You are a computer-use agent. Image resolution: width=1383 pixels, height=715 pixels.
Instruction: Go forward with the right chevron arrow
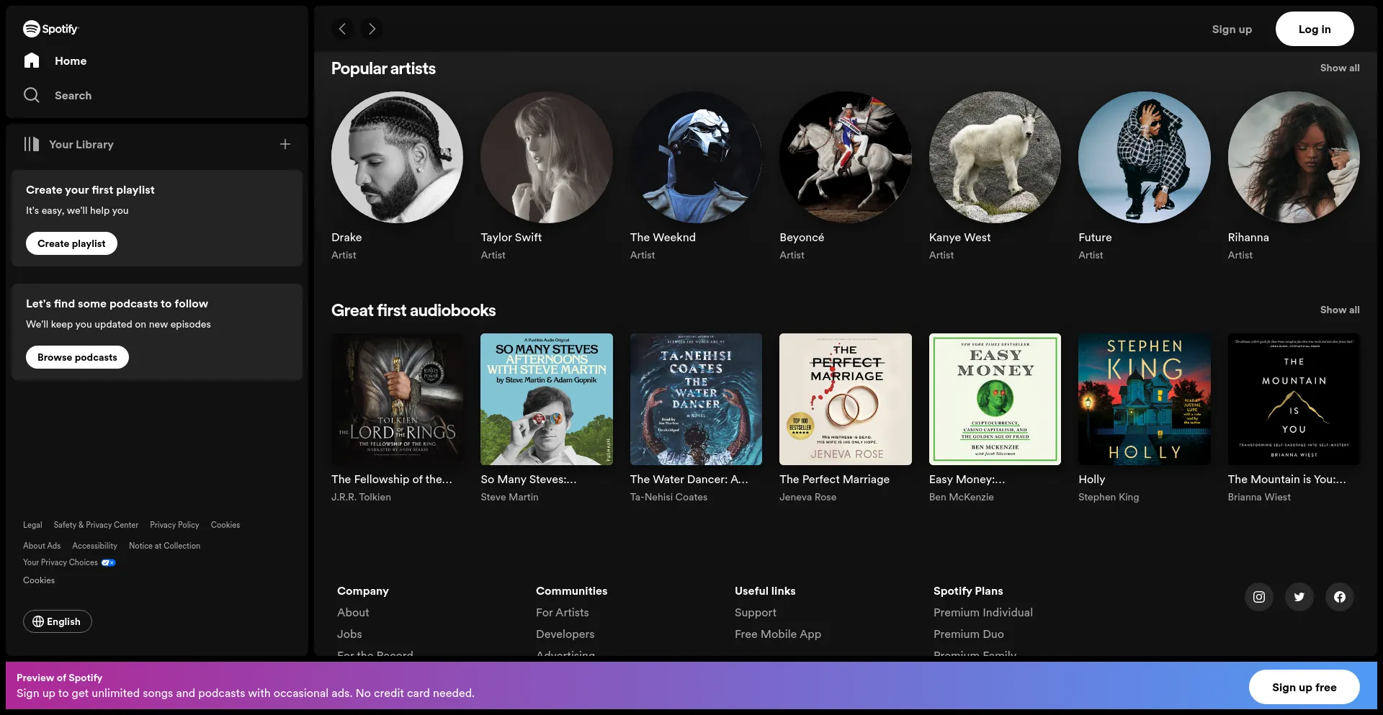click(x=372, y=29)
